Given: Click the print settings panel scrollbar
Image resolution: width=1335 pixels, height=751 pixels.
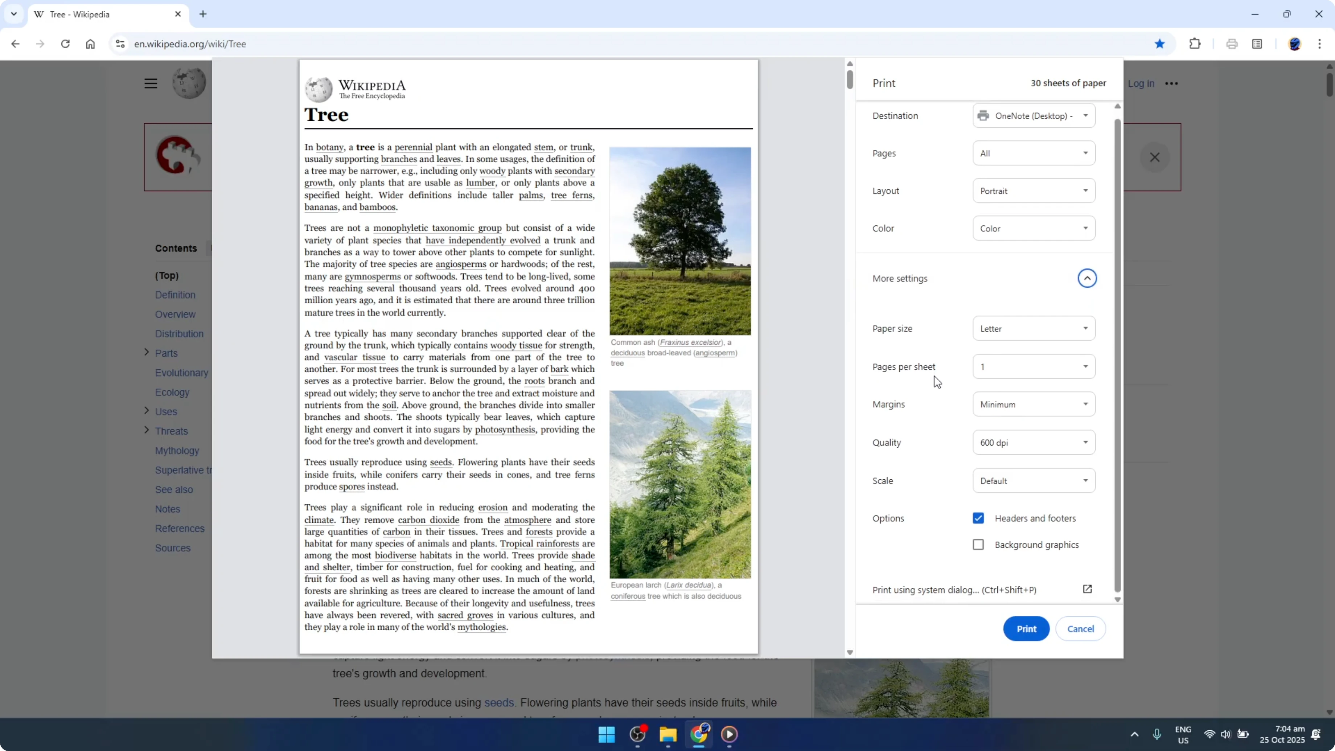Looking at the screenshot, I should click(1117, 355).
